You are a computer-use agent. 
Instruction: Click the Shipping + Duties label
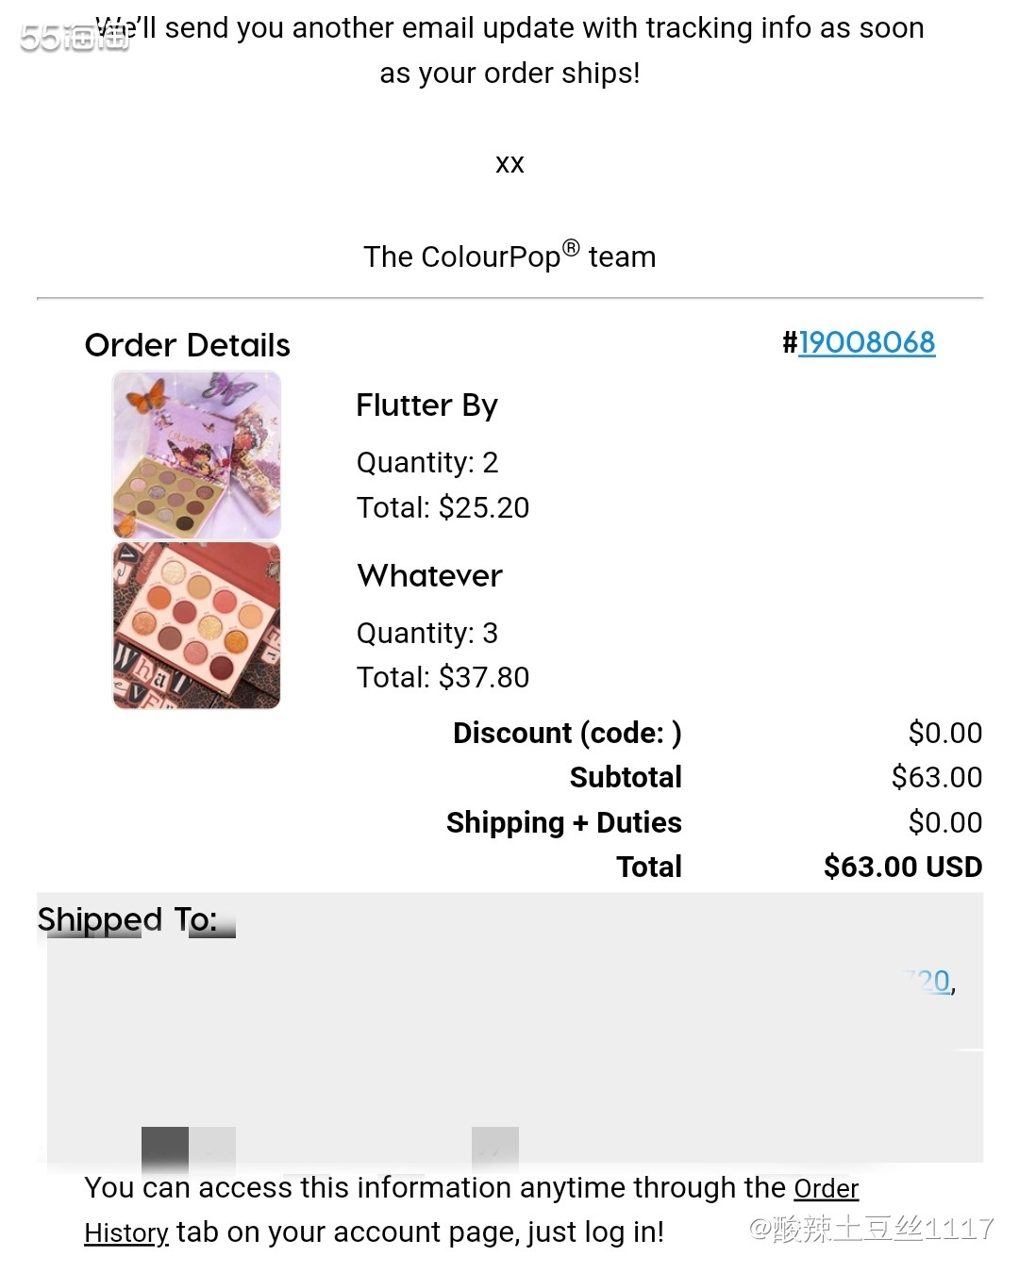(564, 822)
